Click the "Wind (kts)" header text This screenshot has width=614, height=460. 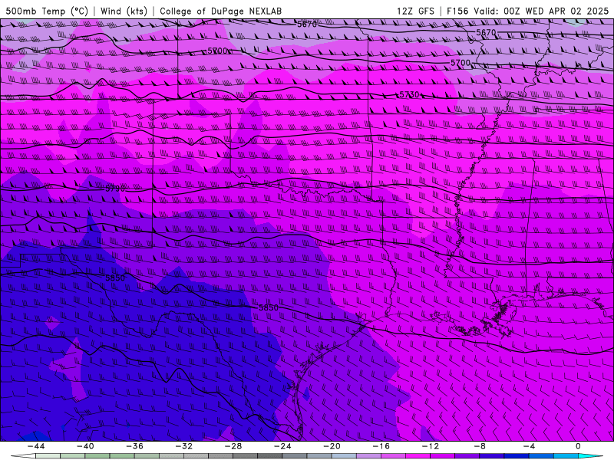[x=124, y=11]
